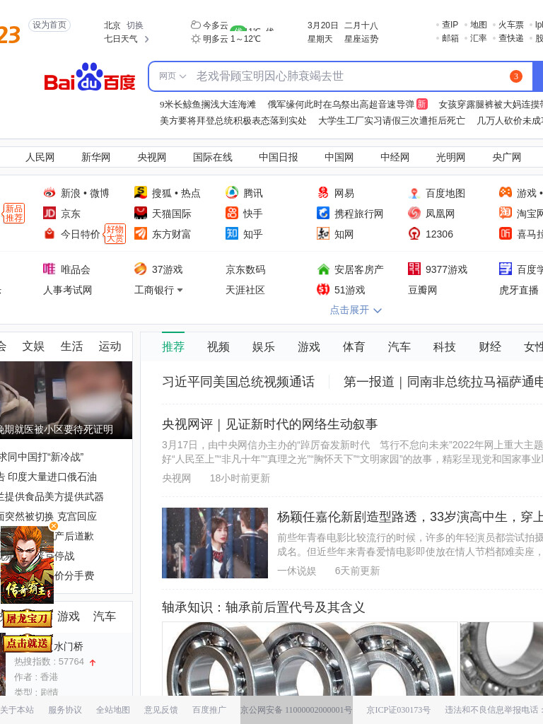Click the 意见反馈 footer link
543x724 pixels.
click(160, 710)
